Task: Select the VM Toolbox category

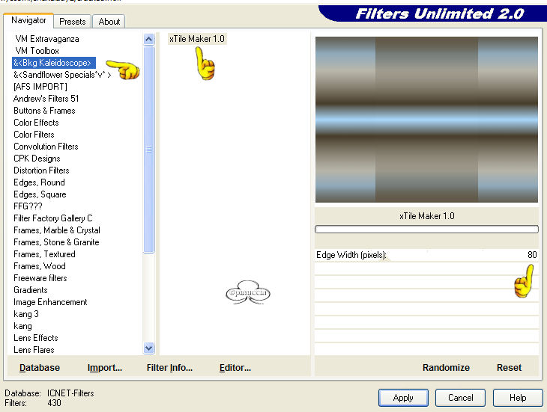Action: [x=37, y=51]
